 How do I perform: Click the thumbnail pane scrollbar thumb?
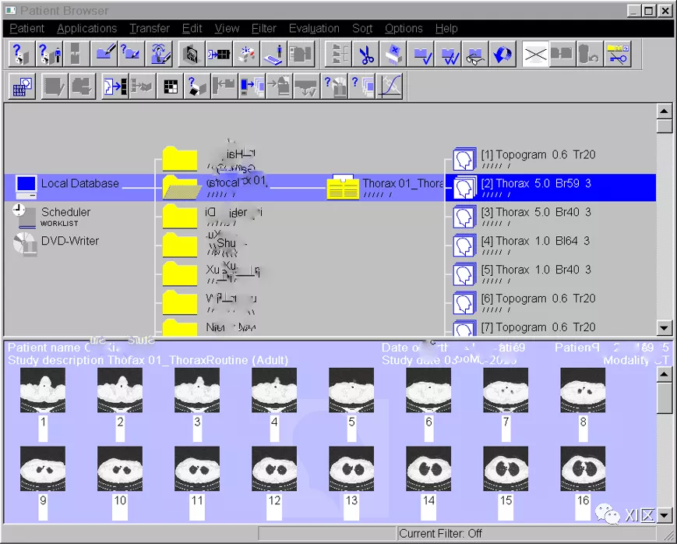coord(664,398)
